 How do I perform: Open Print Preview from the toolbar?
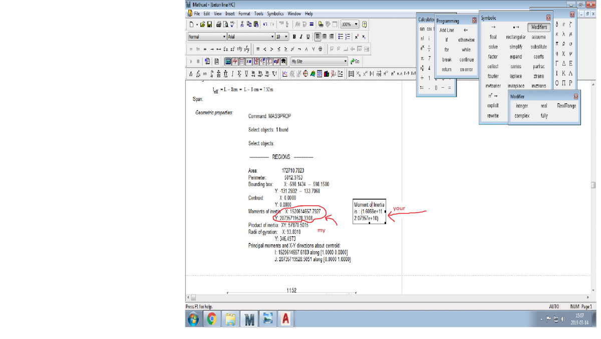(x=225, y=24)
